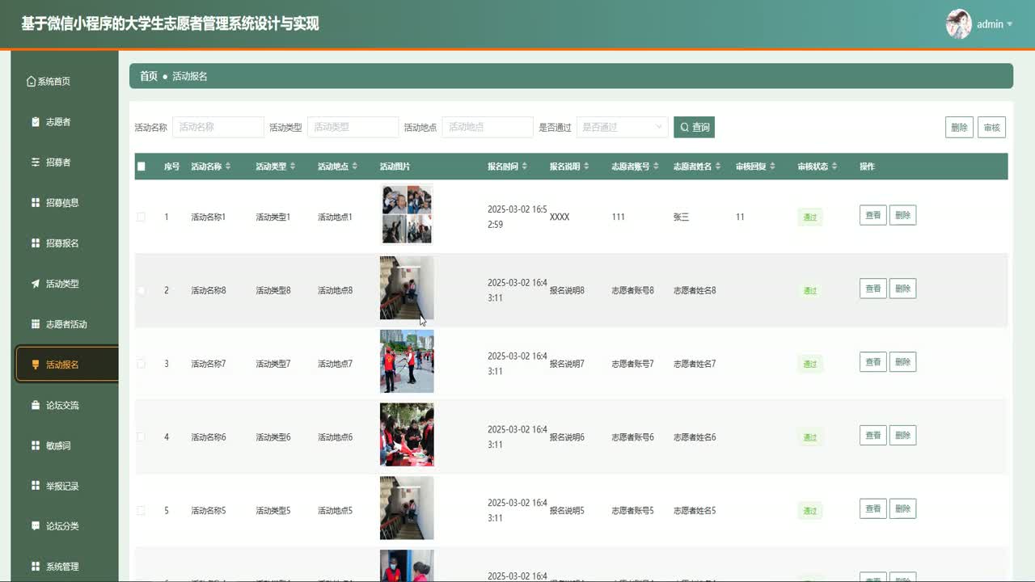Click the briefcase icon beside 论坛交流
This screenshot has width=1035, height=582.
tap(36, 405)
